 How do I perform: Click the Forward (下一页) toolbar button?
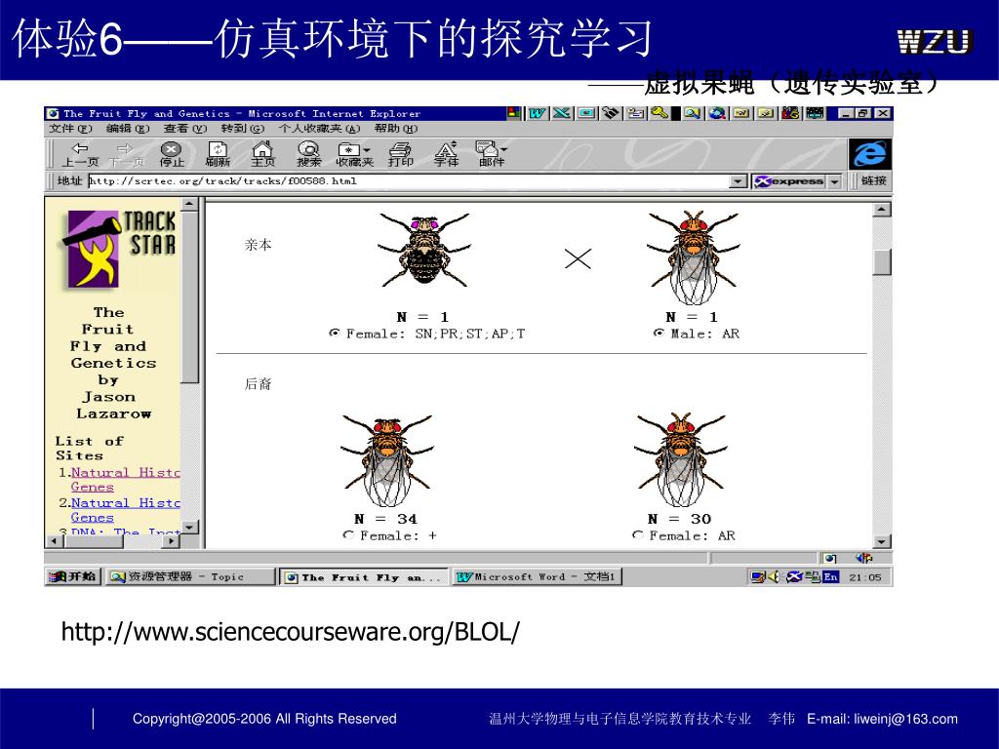tap(126, 155)
